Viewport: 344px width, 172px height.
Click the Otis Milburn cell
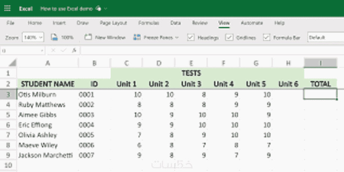click(x=47, y=95)
